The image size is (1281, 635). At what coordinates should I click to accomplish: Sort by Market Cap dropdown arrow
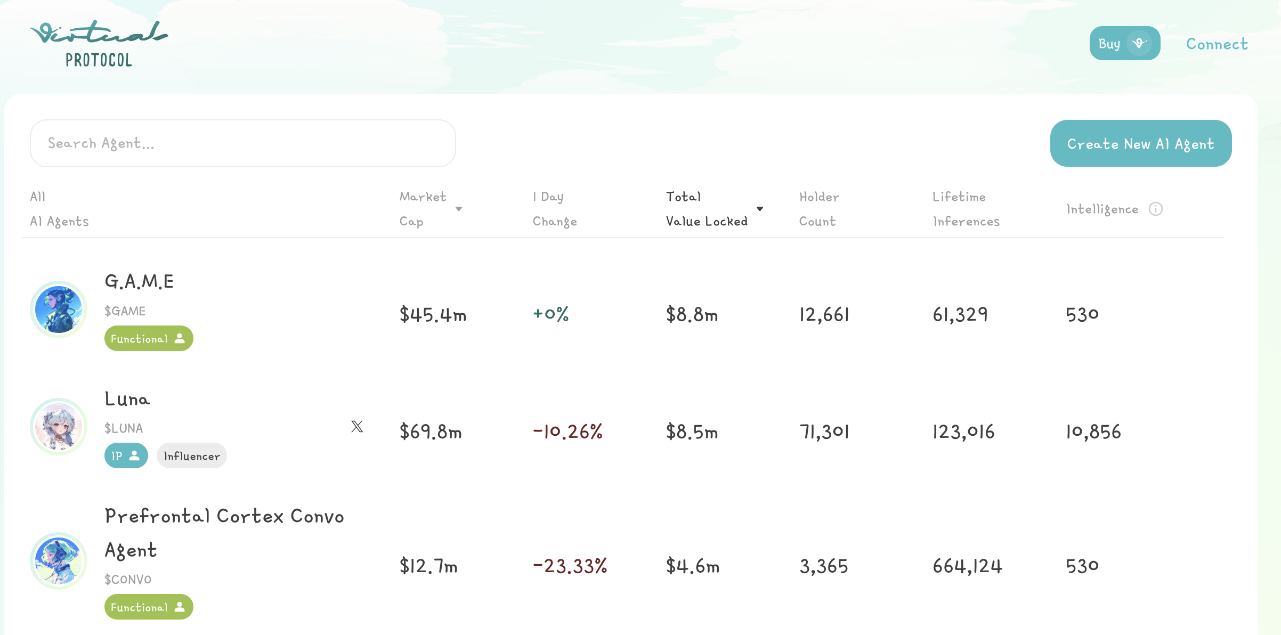click(x=459, y=209)
